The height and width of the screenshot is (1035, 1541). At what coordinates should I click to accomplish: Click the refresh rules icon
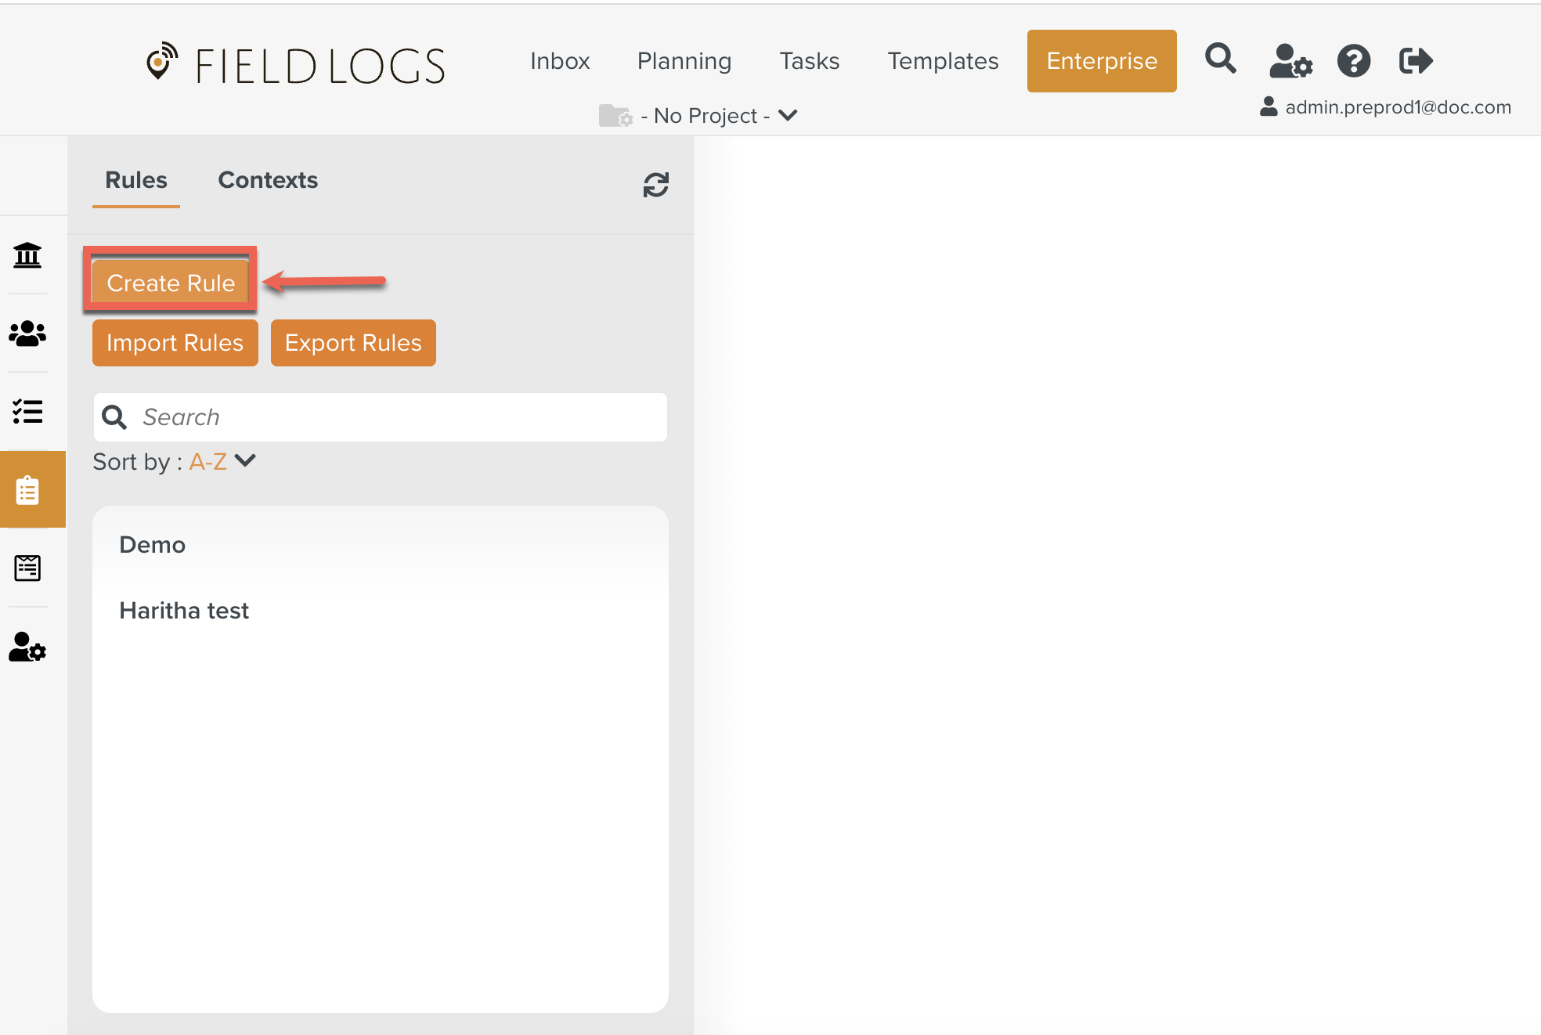coord(655,185)
